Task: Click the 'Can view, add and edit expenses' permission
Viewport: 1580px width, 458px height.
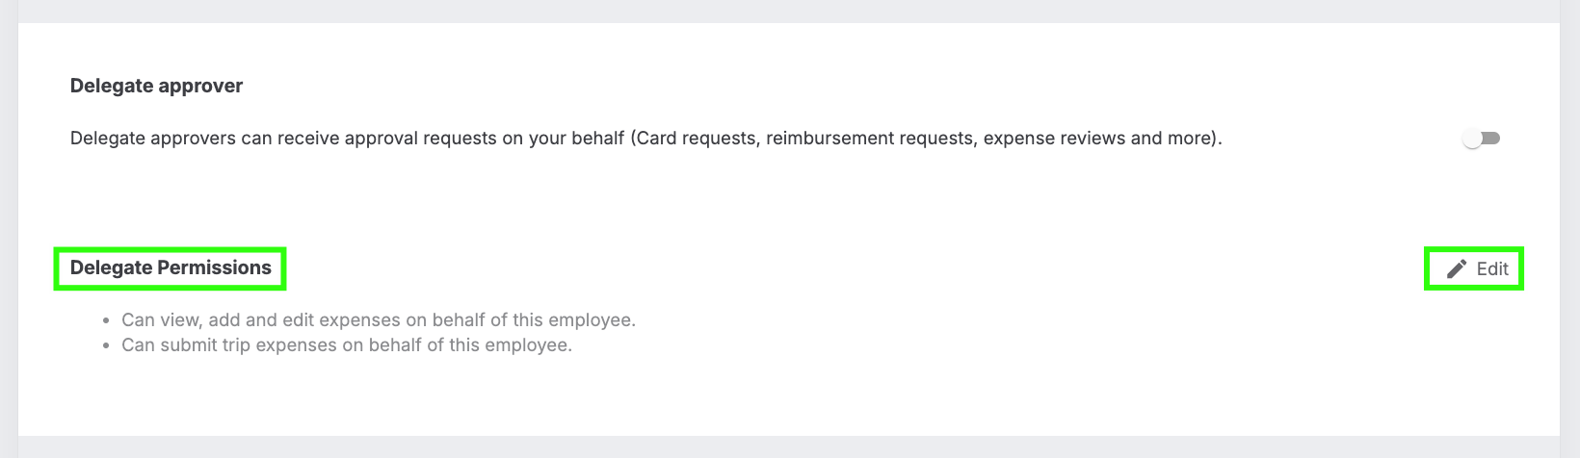Action: pyautogui.click(x=379, y=319)
